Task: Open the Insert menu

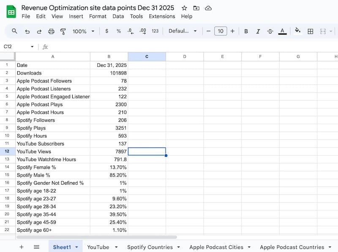Action: click(x=76, y=16)
